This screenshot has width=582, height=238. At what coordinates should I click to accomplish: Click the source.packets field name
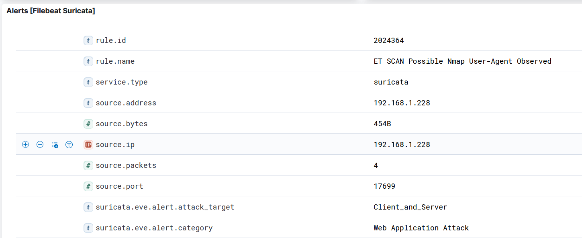[x=126, y=165]
